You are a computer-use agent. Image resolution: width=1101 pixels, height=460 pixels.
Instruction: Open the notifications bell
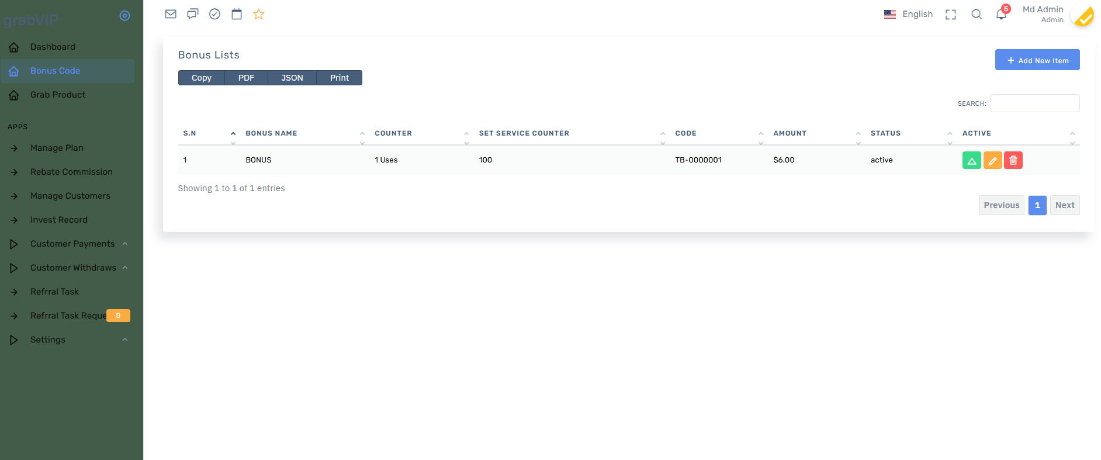pos(1001,15)
